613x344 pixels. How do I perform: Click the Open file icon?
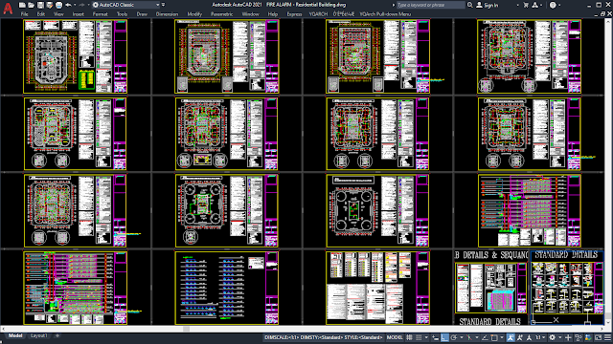(31, 5)
